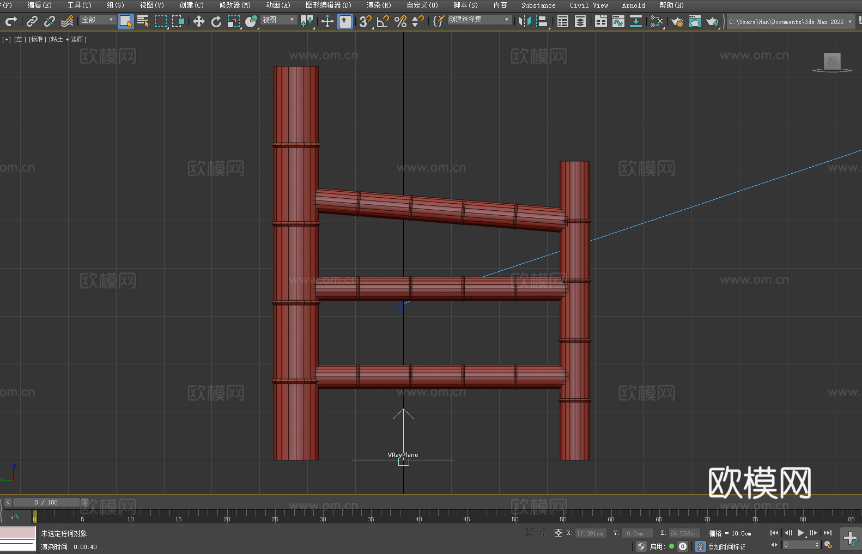
Task: Click the Bind to Space Warp icon
Action: pyautogui.click(x=67, y=21)
